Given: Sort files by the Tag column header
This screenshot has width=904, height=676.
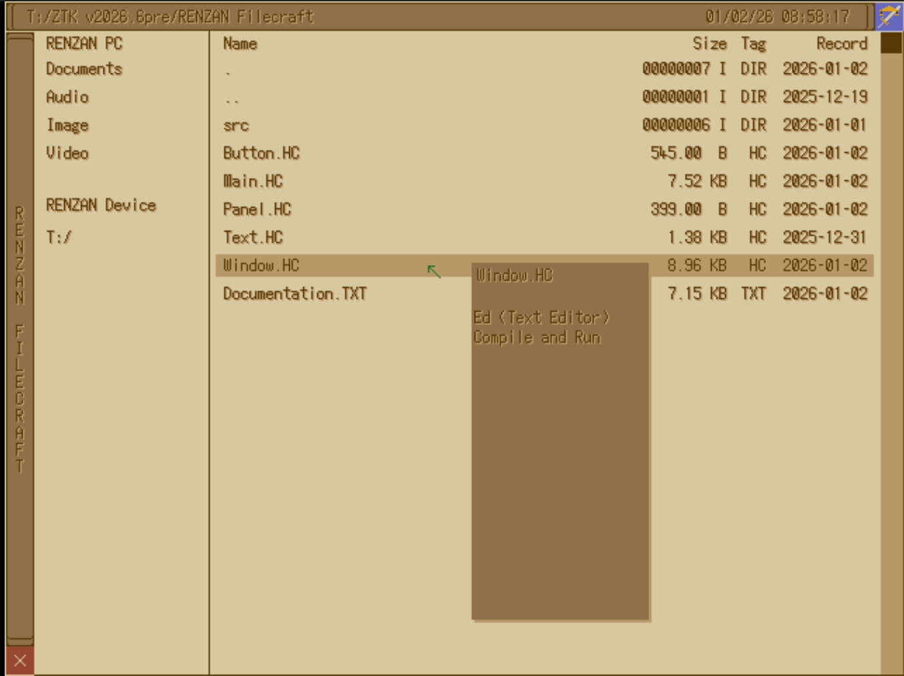Looking at the screenshot, I should [753, 44].
